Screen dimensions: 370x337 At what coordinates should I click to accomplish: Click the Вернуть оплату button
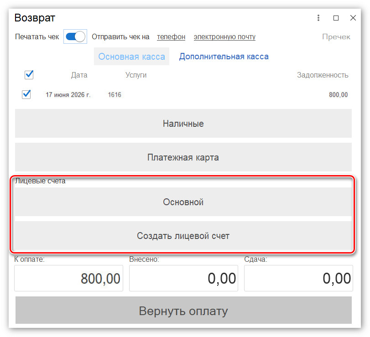[183, 311]
